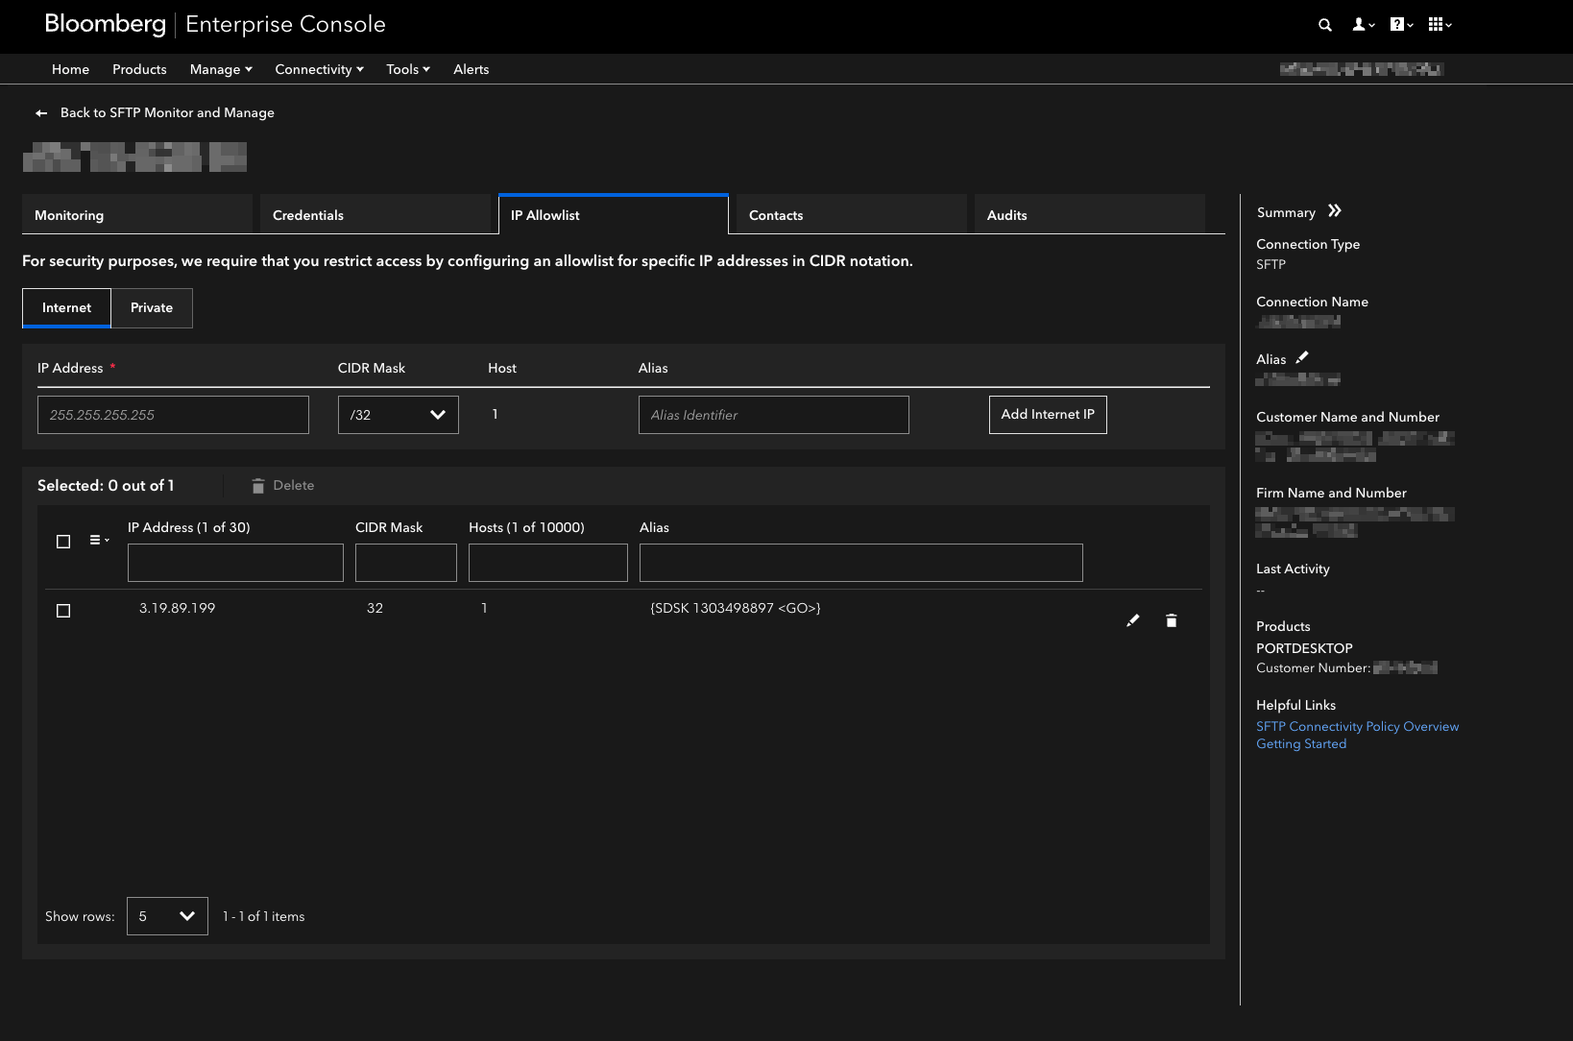The image size is (1573, 1041).
Task: Open the search magnifier icon
Action: (1325, 25)
